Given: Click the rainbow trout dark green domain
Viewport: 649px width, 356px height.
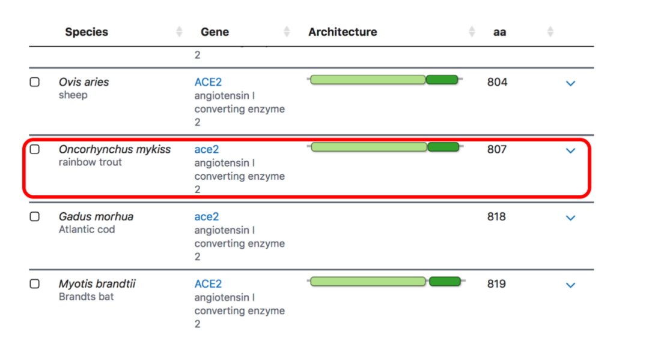Looking at the screenshot, I should click(443, 147).
